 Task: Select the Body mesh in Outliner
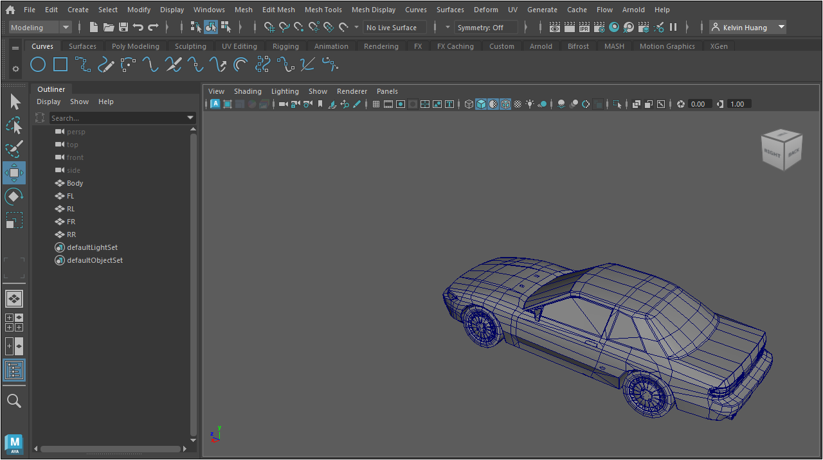75,183
